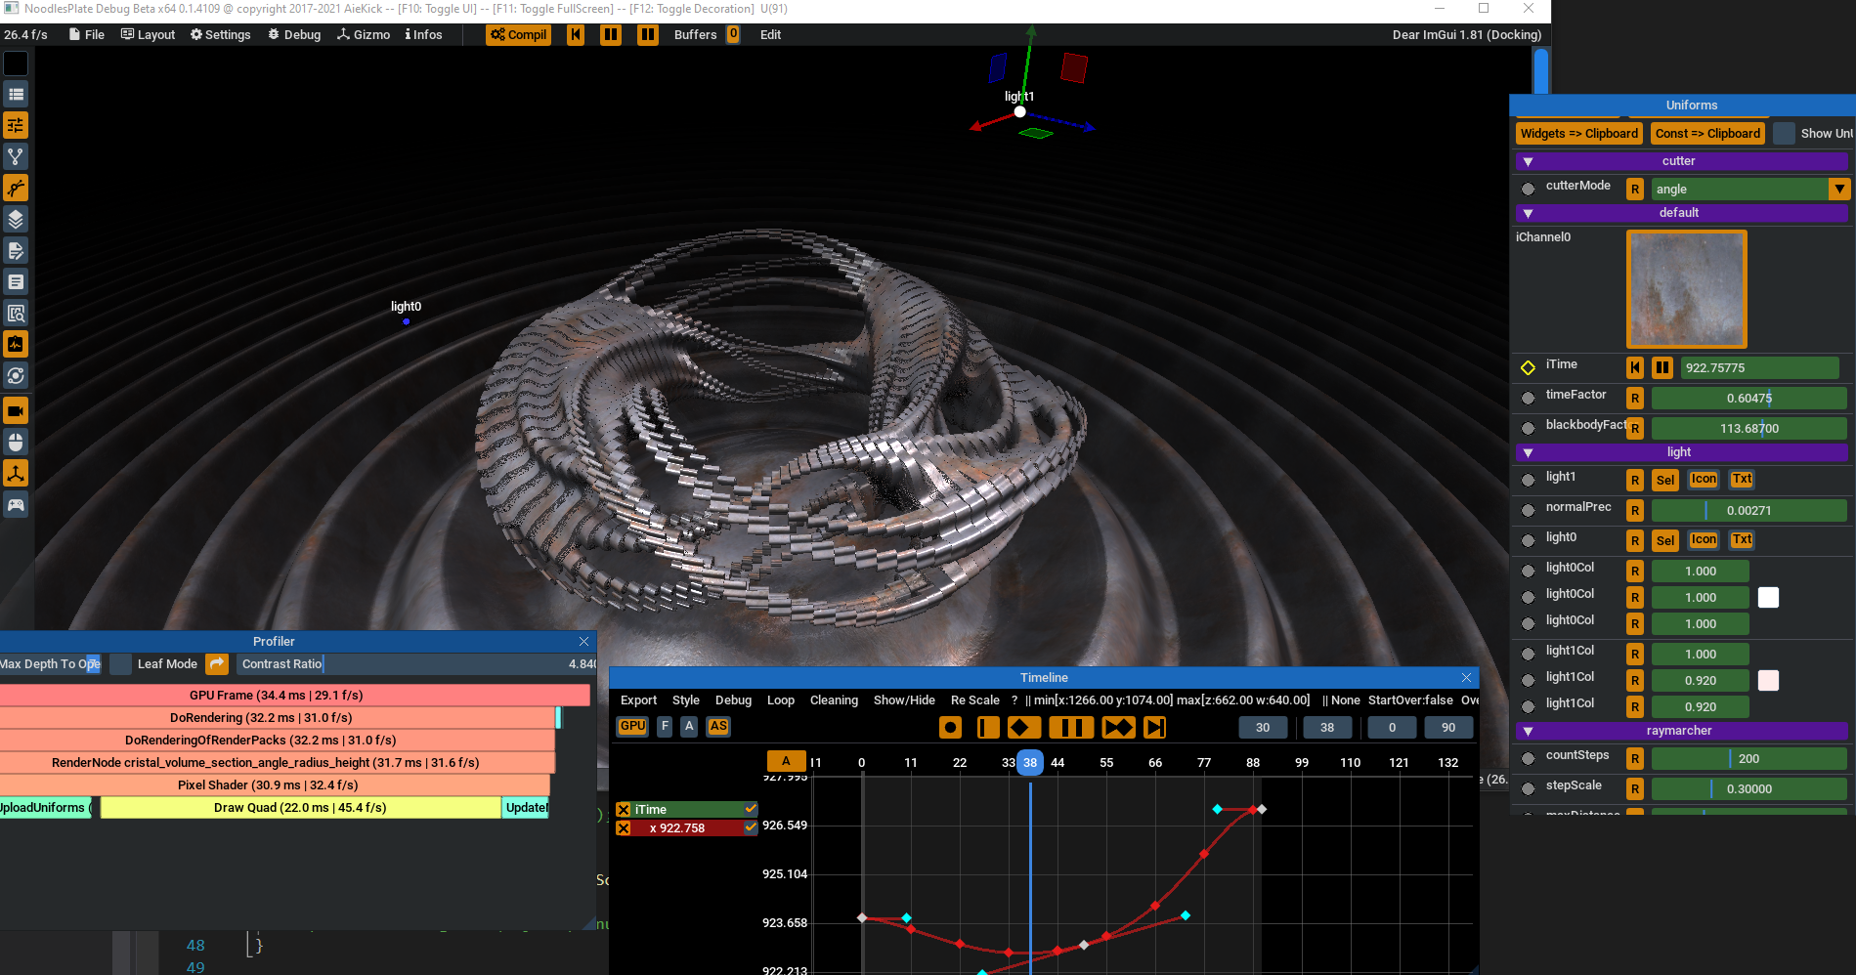Open the Gizmo menu
The width and height of the screenshot is (1856, 975).
click(364, 35)
